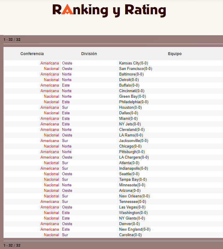The height and width of the screenshot is (249, 223).
Task: Click Oeste division in the LA Chargers row
Action: click(x=67, y=157)
